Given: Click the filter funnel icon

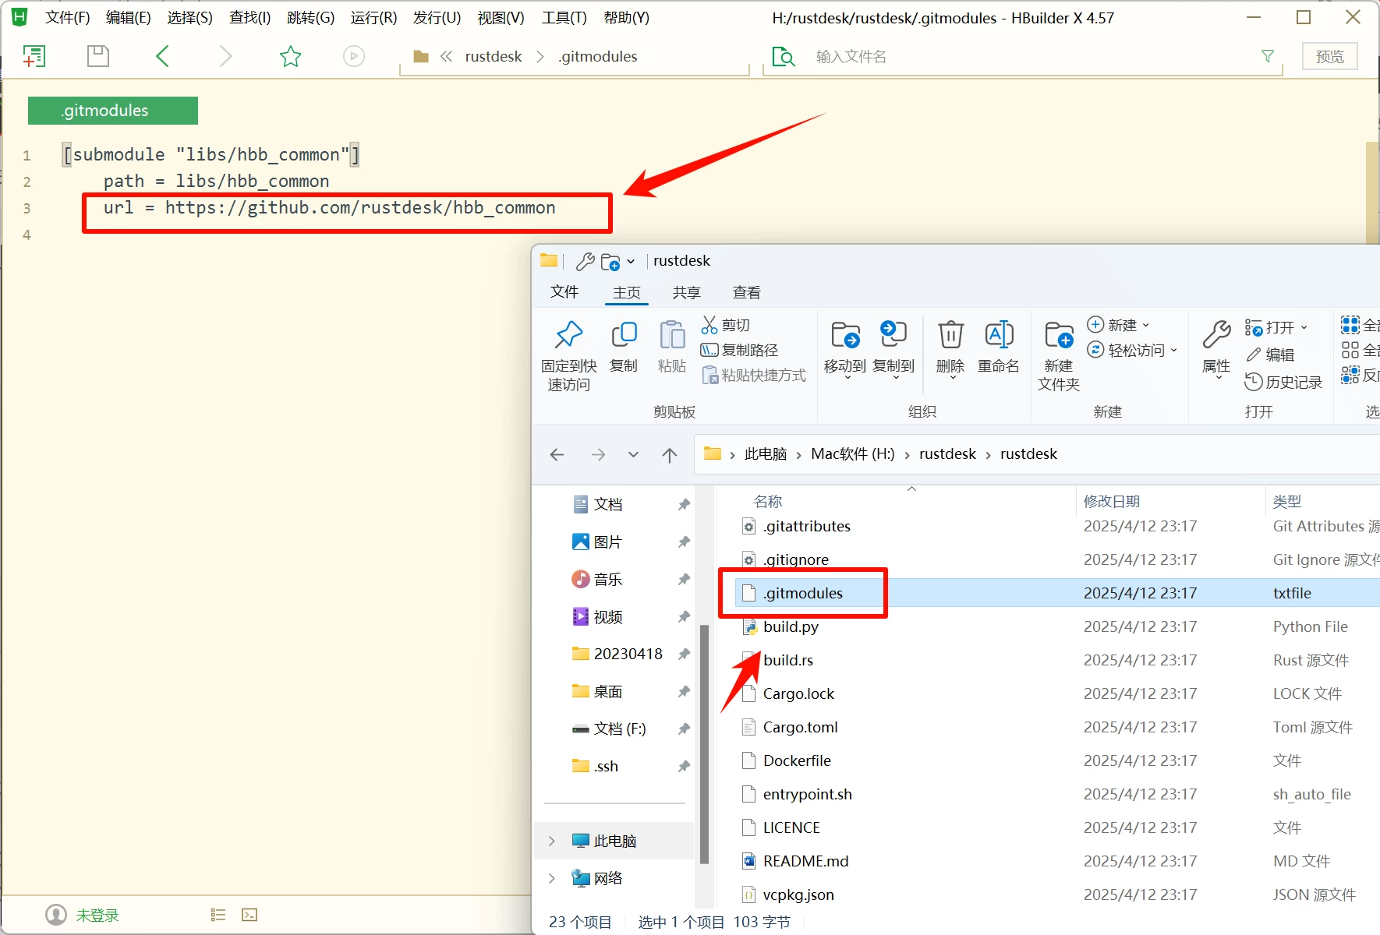Looking at the screenshot, I should pos(1268,56).
